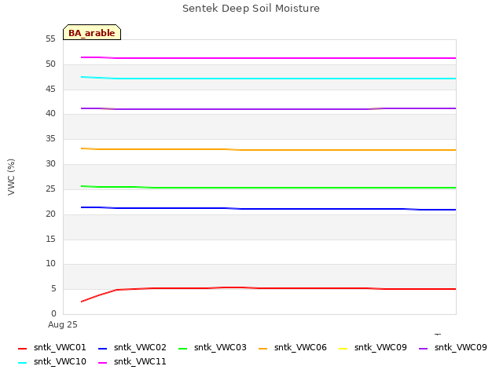
Task: Toggle the sntk_VWC01 legend entry
Action: (x=53, y=347)
